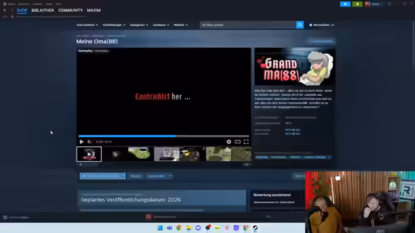Switch the trailer to fullscreen
The width and height of the screenshot is (415, 233).
(x=246, y=142)
